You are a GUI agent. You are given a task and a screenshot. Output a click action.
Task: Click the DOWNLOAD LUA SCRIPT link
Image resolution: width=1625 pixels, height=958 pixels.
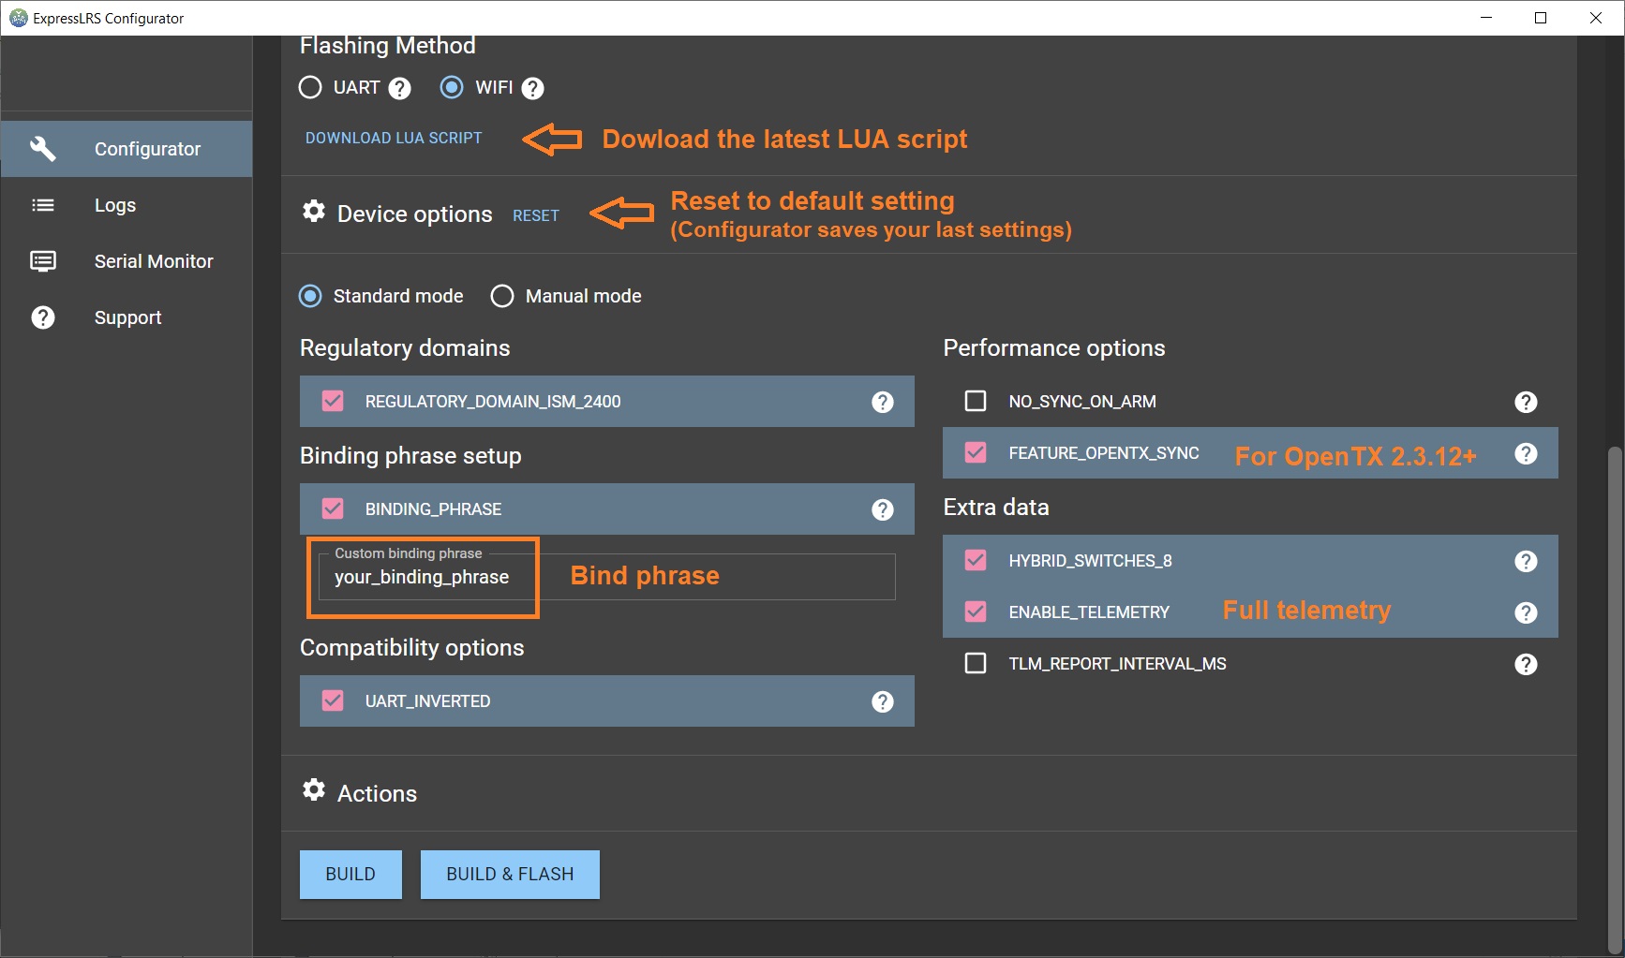point(394,138)
